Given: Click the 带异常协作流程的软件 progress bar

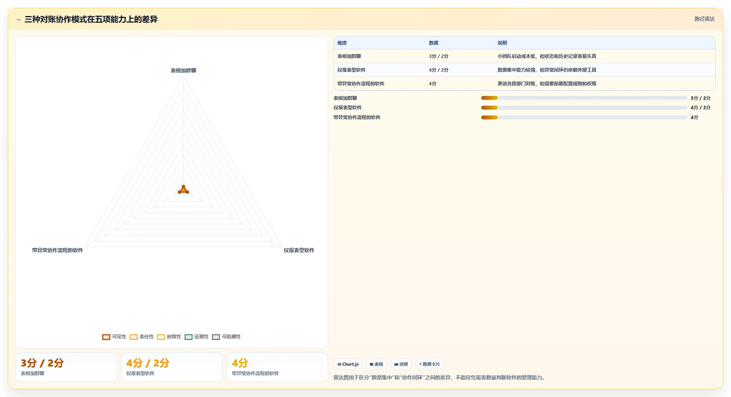Looking at the screenshot, I should pos(584,117).
